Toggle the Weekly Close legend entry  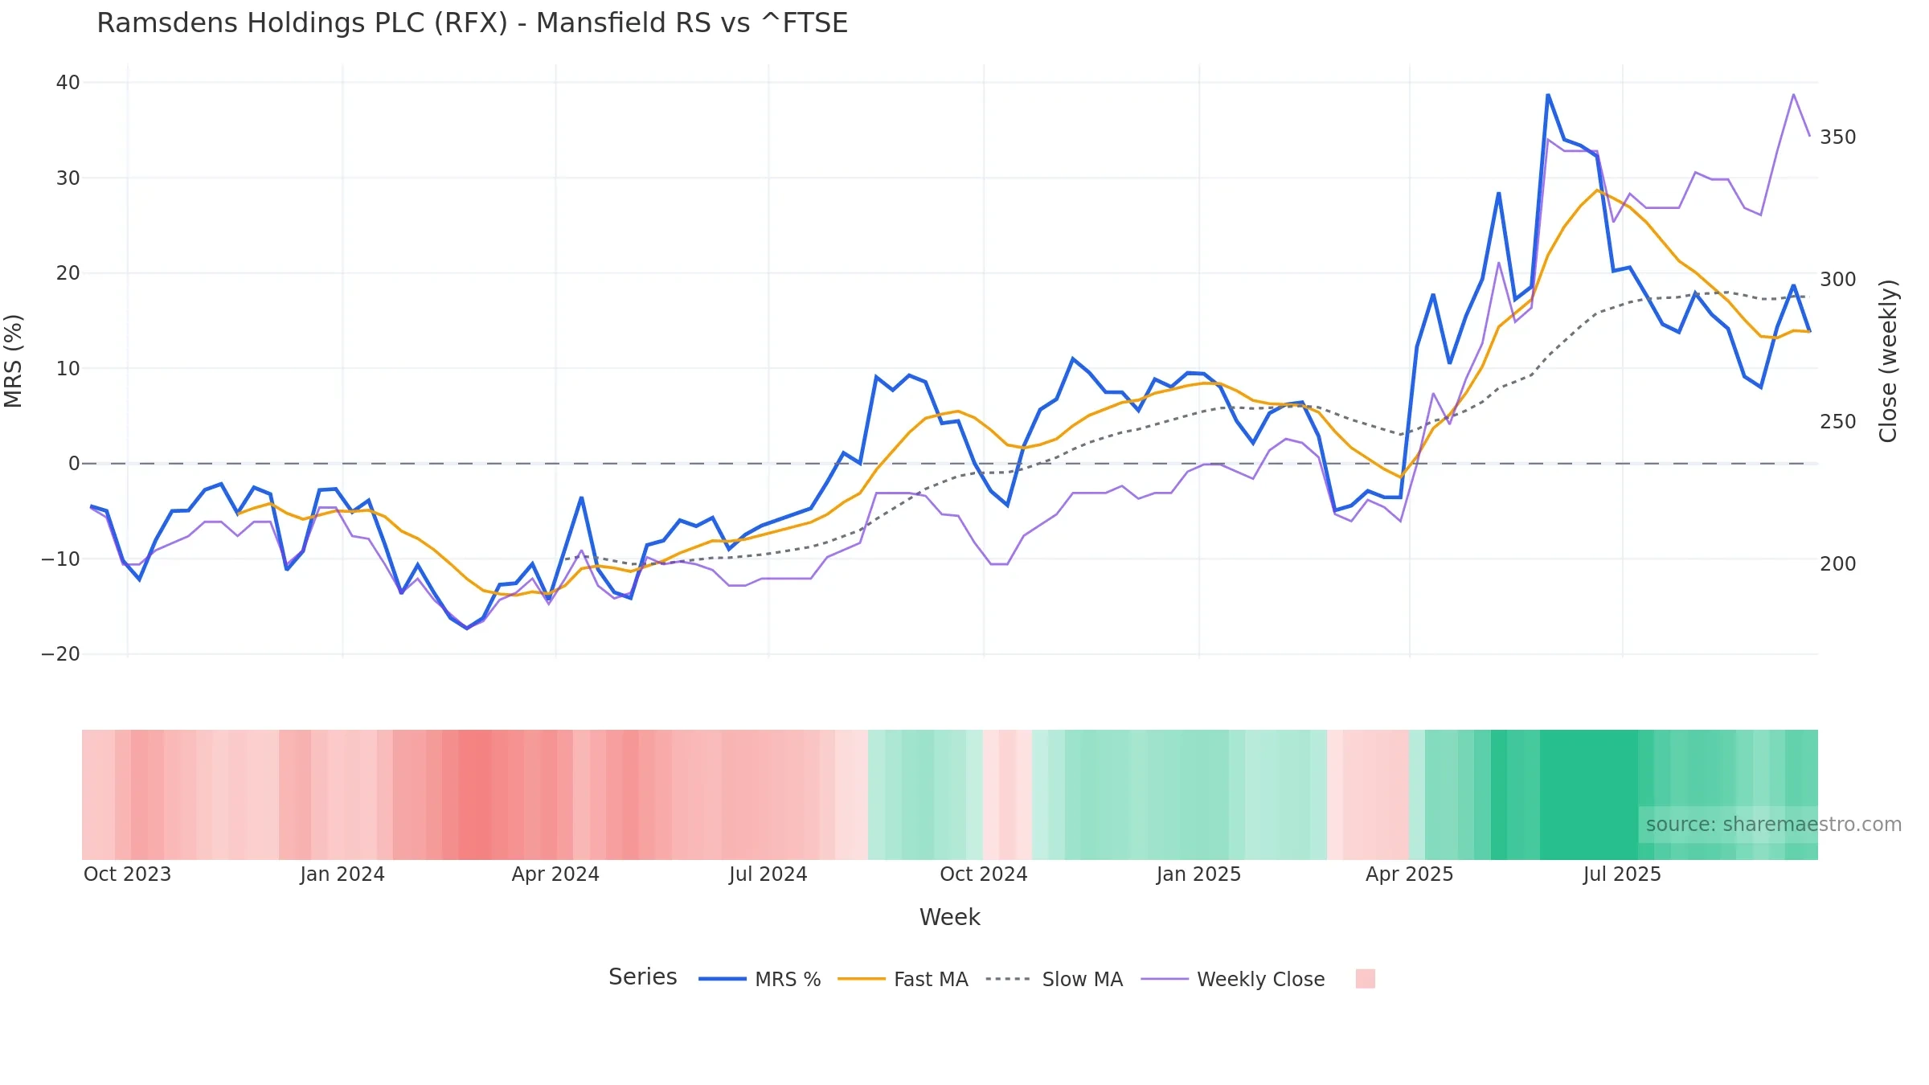point(1233,979)
